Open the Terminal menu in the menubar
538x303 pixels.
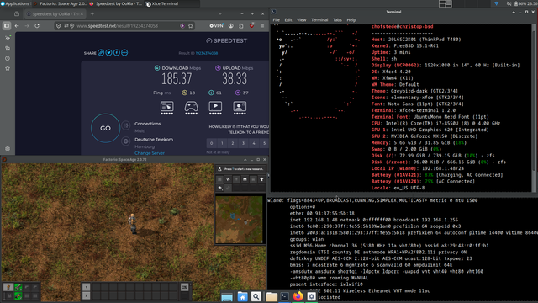point(319,20)
